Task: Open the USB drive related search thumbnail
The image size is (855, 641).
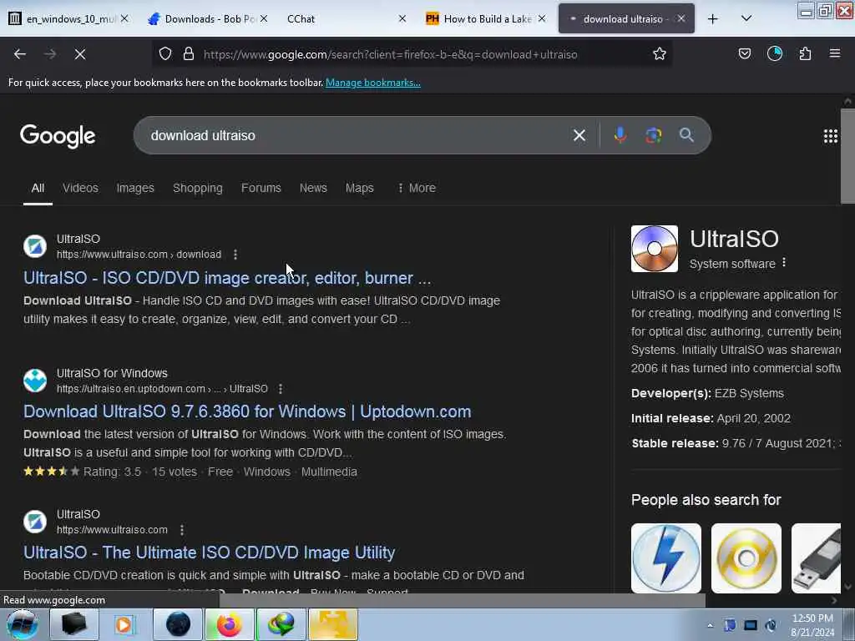Action: coord(817,558)
